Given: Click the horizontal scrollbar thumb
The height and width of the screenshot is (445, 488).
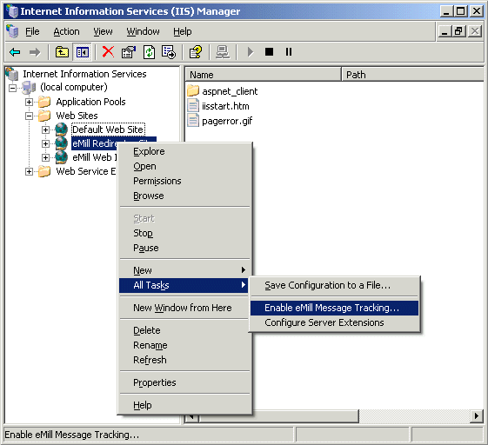Looking at the screenshot, I should (278, 416).
